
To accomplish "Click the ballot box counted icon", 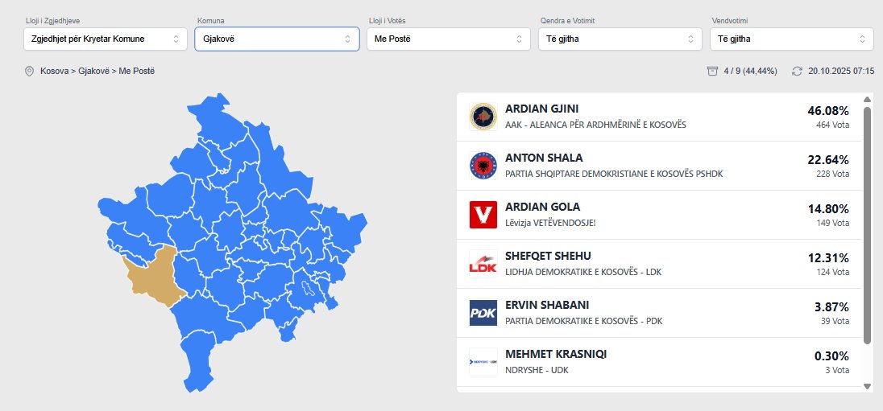I will [711, 71].
